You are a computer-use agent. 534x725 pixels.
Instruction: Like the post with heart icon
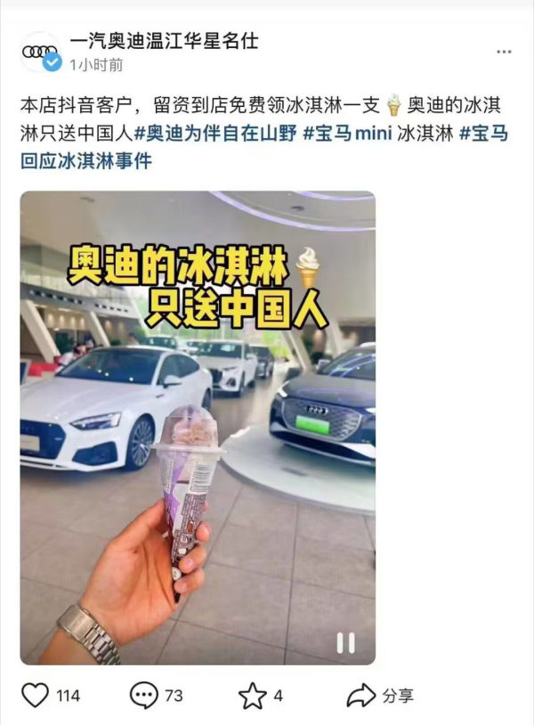35,695
